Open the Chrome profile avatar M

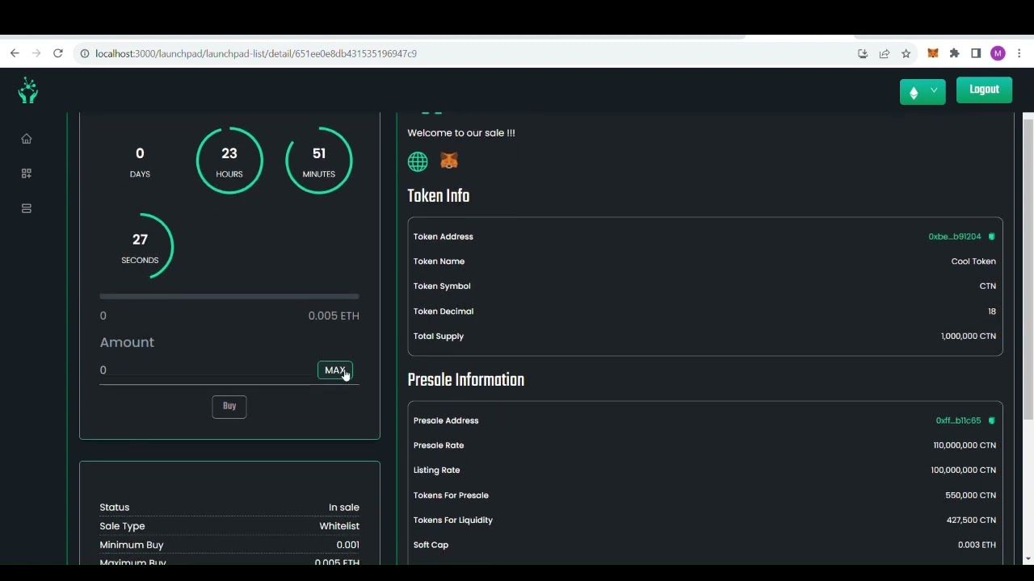pyautogui.click(x=998, y=53)
